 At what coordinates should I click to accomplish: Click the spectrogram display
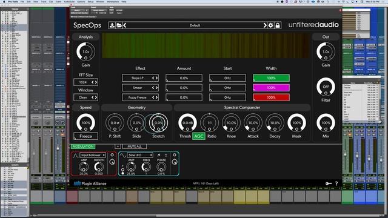pos(206,46)
